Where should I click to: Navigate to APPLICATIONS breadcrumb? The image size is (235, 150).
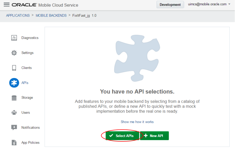click(18, 15)
